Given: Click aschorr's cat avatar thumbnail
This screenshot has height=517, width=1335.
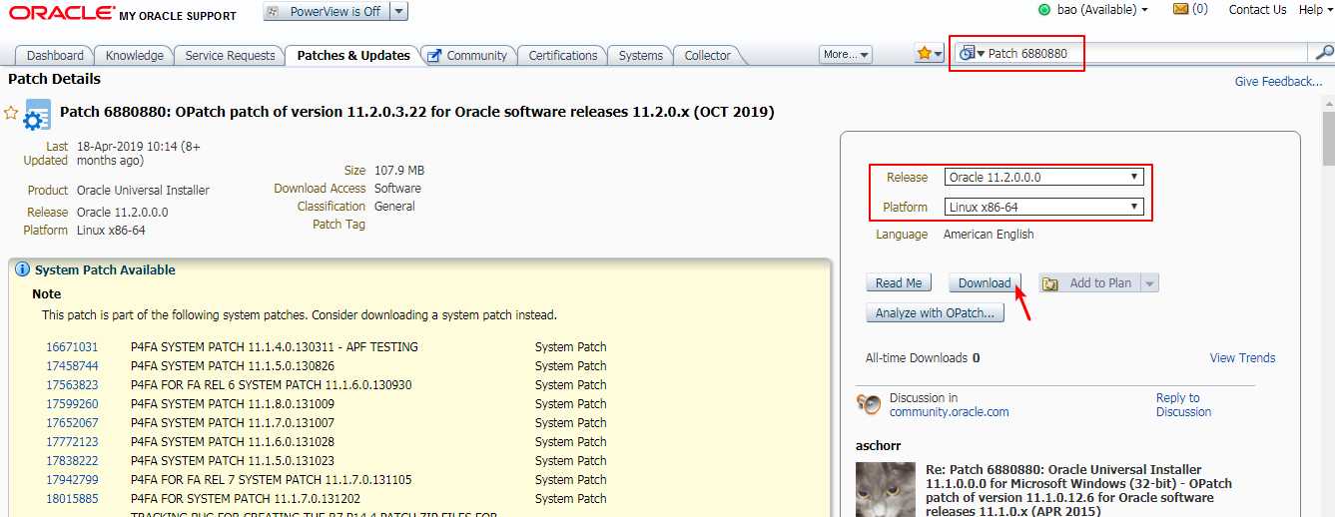Looking at the screenshot, I should 886,489.
